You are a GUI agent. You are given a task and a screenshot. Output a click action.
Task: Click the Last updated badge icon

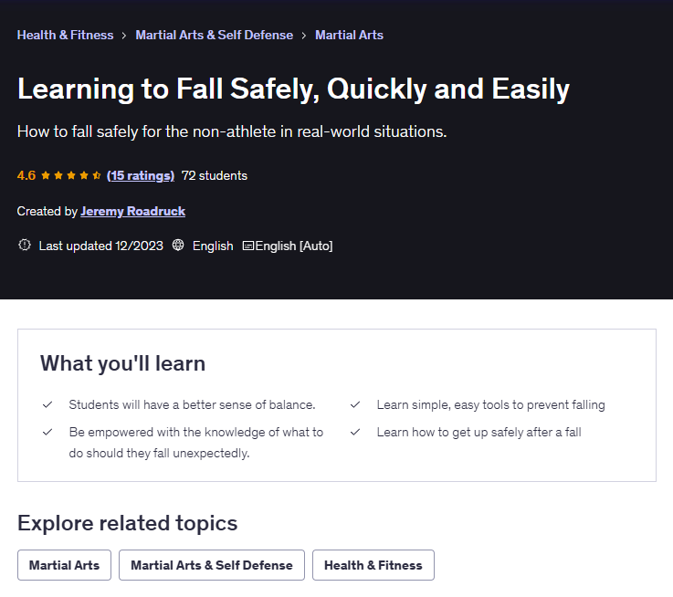point(25,246)
